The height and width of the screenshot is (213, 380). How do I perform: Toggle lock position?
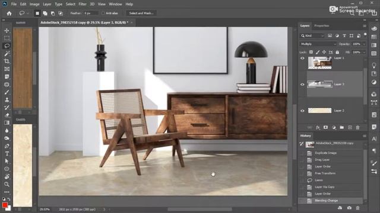point(324,52)
